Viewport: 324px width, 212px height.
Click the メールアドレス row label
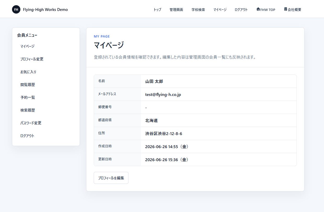pos(107,94)
